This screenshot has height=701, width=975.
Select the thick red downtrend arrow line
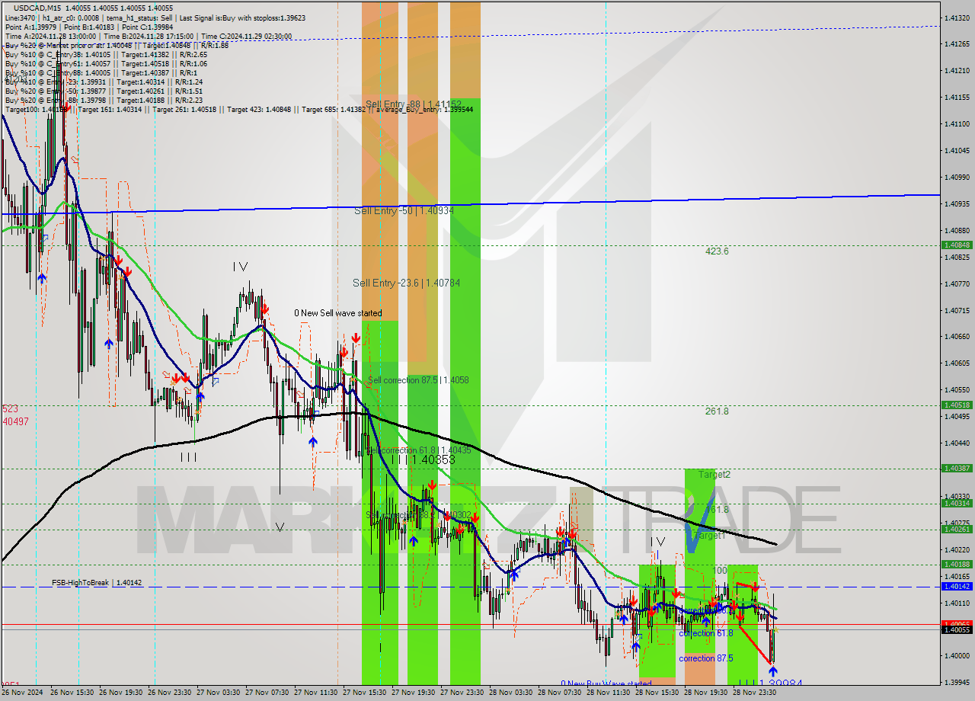(x=754, y=644)
